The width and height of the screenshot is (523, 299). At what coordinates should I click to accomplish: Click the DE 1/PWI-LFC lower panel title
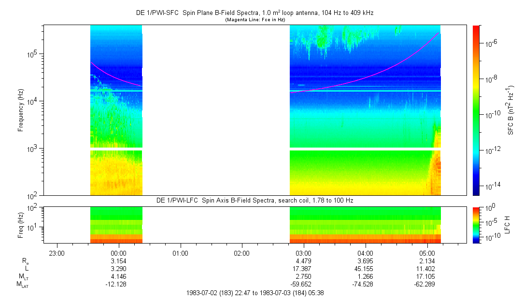click(255, 200)
